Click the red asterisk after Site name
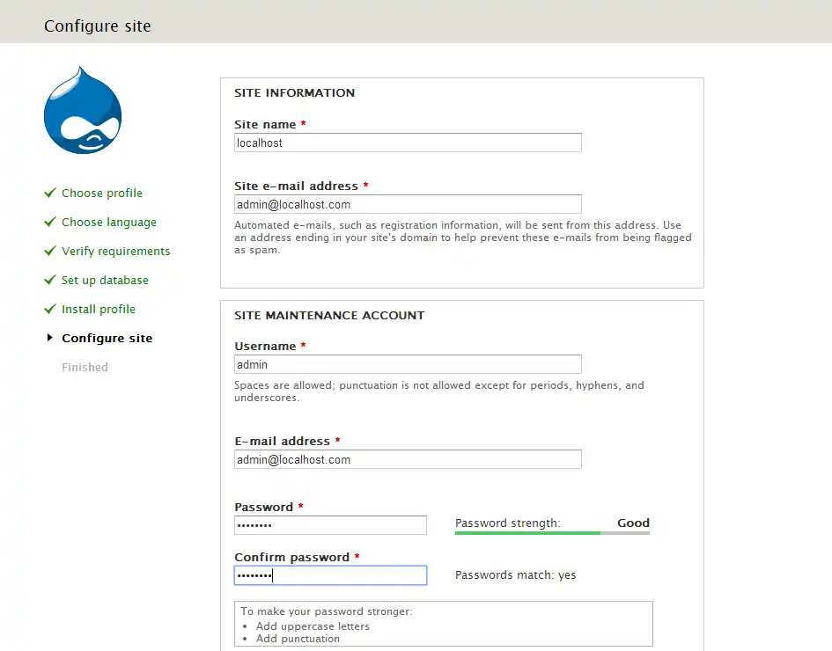The height and width of the screenshot is (651, 832). tap(304, 124)
